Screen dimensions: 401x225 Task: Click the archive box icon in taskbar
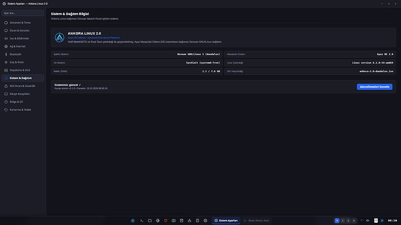coord(181,221)
